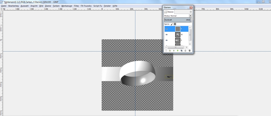Open the Werkzeuge menu

(67, 6)
